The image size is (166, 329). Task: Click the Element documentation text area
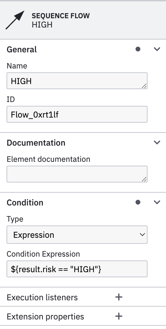77,174
